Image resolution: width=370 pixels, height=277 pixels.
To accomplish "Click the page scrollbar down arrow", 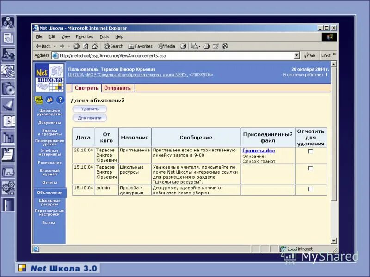I will point(333,241).
